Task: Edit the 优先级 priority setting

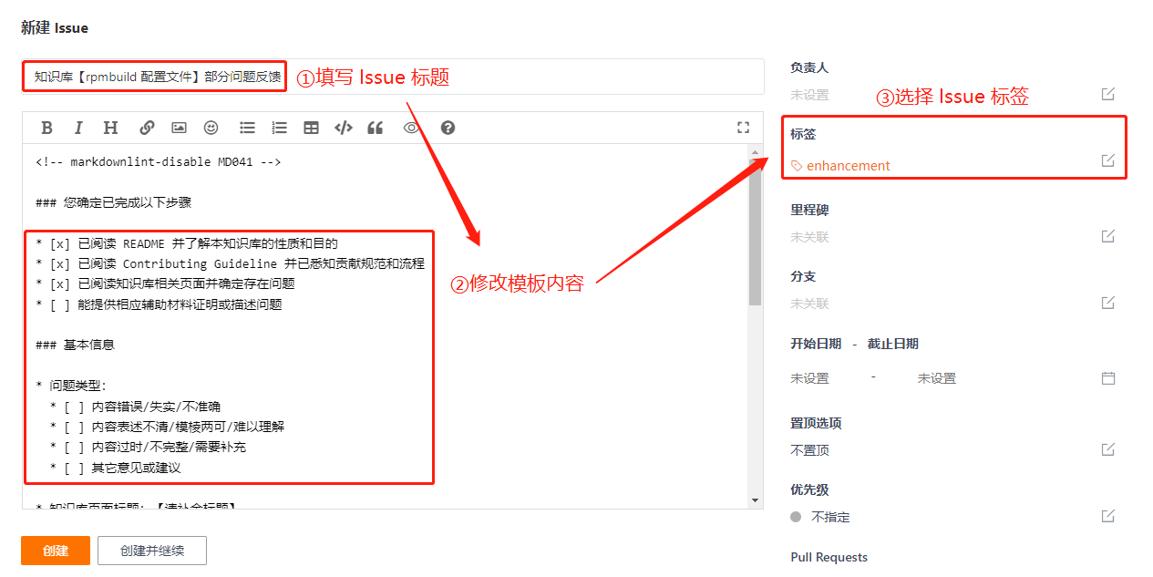Action: (1108, 516)
